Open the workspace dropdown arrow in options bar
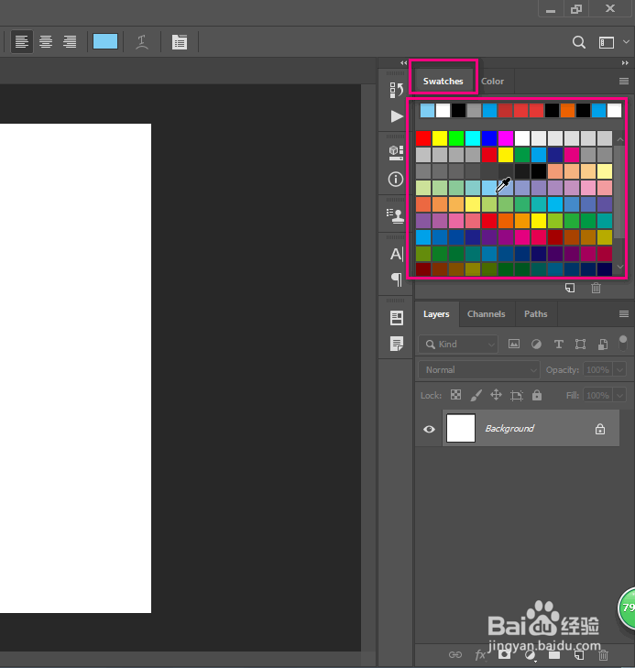The image size is (635, 668). [x=626, y=42]
